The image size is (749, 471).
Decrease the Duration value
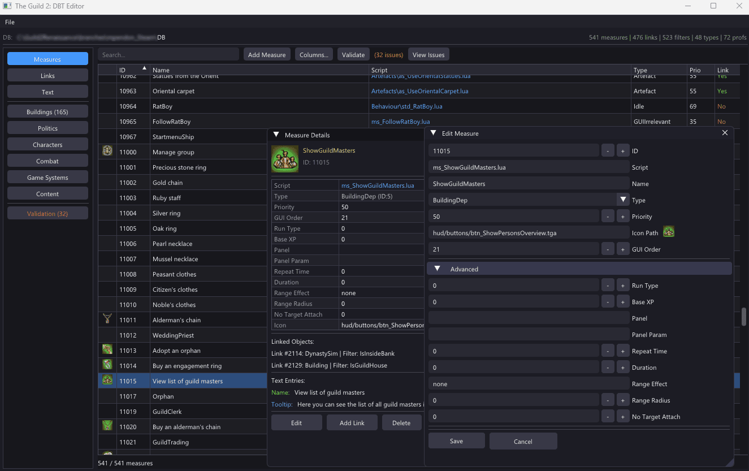click(x=608, y=367)
